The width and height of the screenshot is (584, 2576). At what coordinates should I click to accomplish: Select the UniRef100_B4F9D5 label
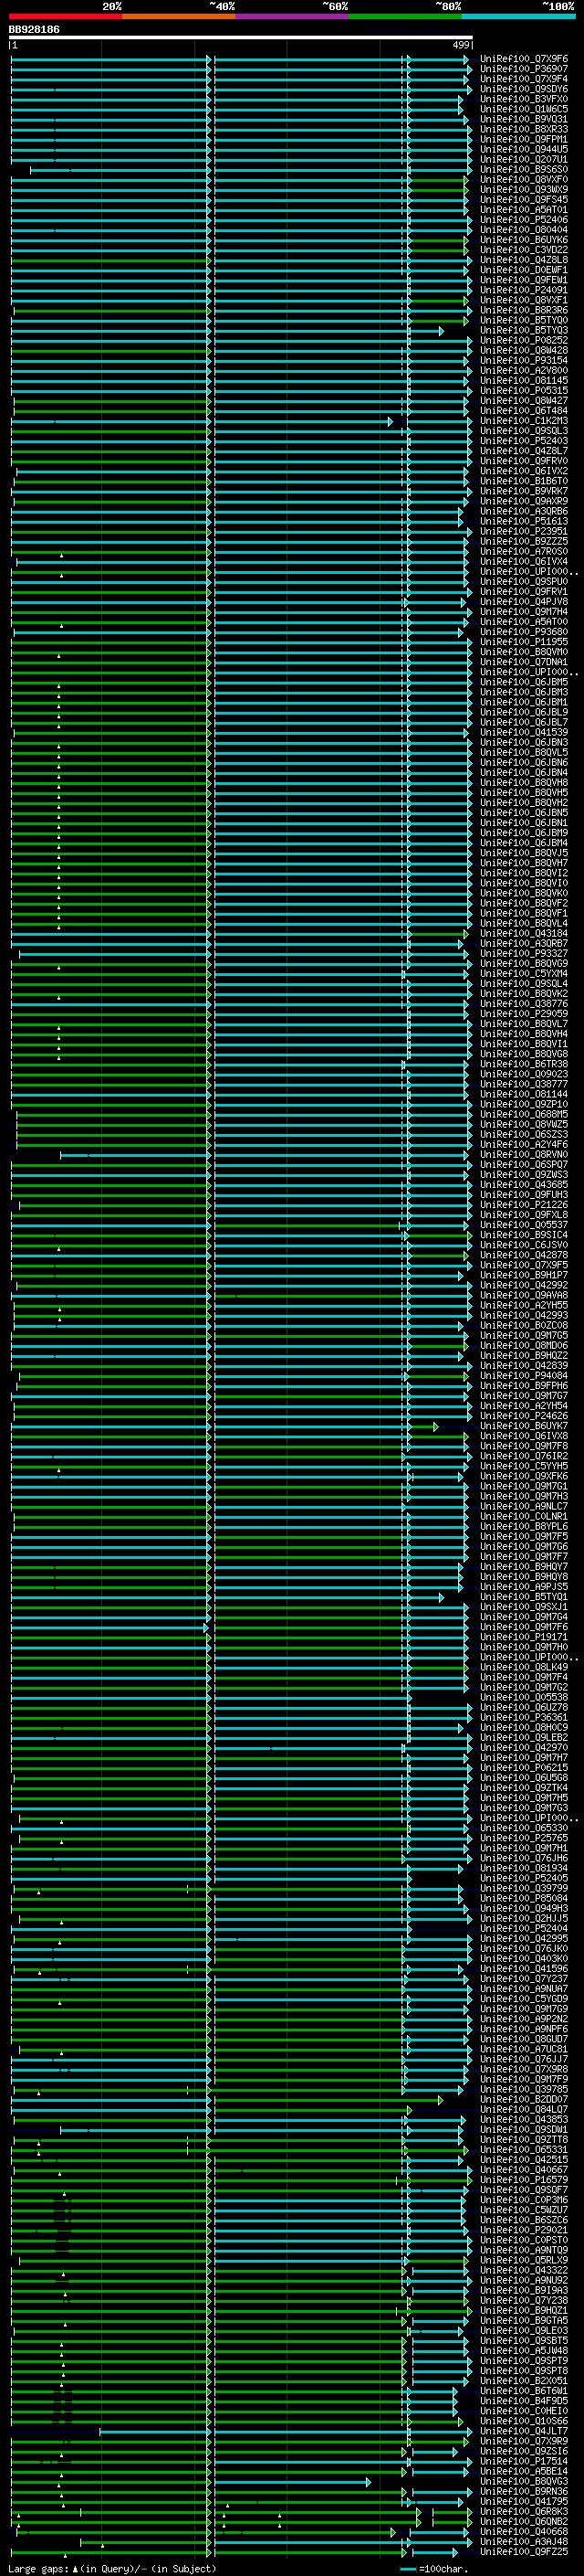point(524,2401)
